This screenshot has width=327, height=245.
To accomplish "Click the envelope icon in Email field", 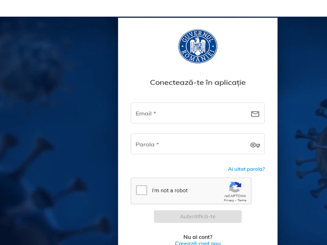I will pos(255,114).
